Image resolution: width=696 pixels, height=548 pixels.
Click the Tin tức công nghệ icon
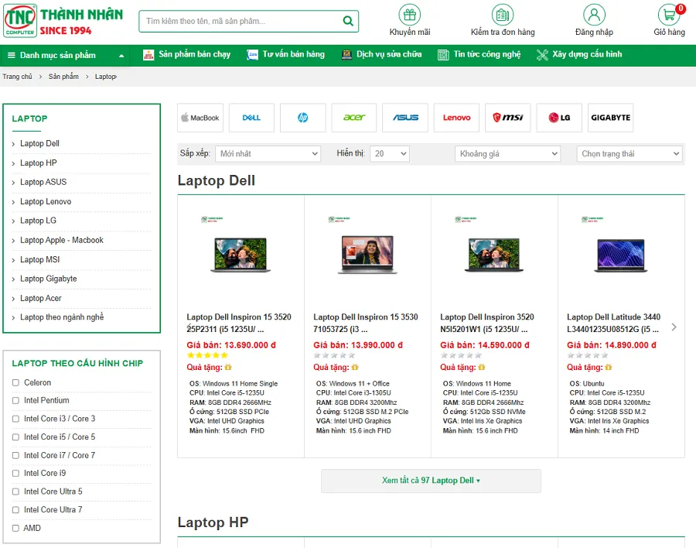click(x=443, y=55)
